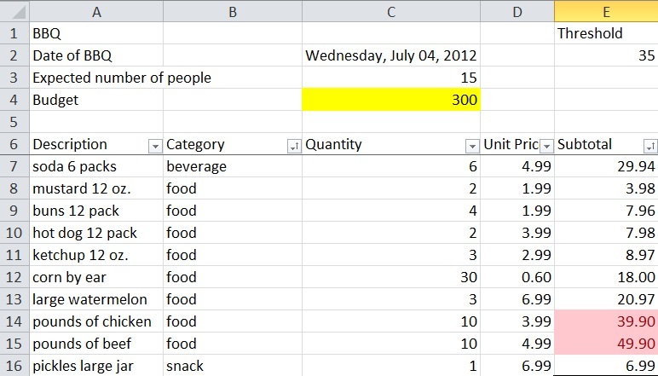Click the Threshold value cell 35
658x376 pixels.
[x=605, y=55]
